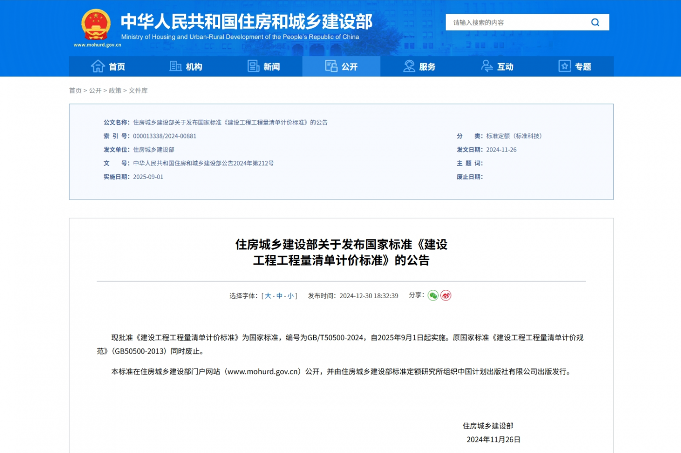Click the chat icon for 互动

487,66
